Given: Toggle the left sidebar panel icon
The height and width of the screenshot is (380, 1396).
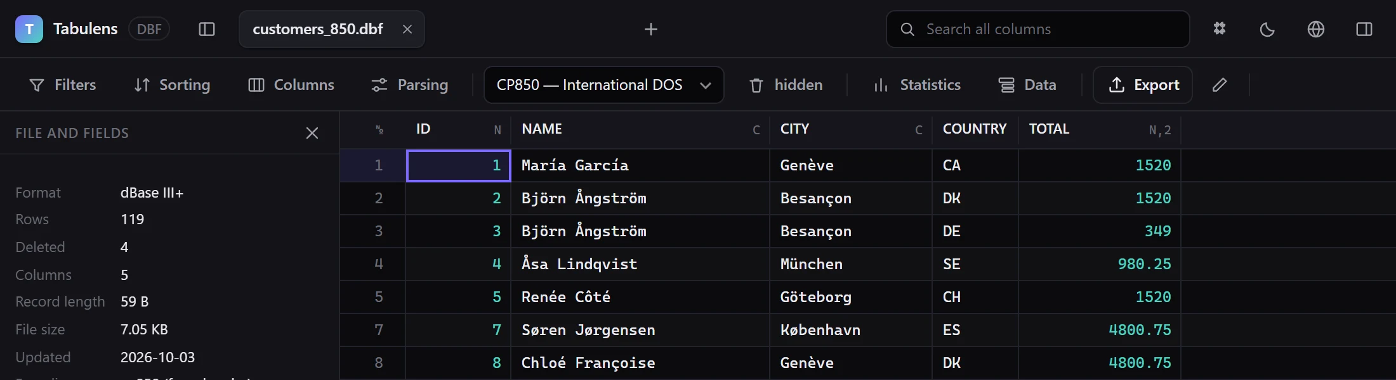Looking at the screenshot, I should 207,29.
